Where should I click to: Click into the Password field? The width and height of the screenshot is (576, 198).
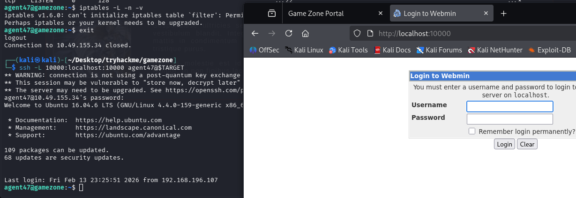point(510,119)
